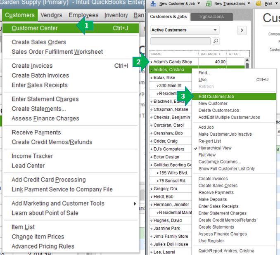
Task: Click the customer search input field
Action: [x=180, y=41]
